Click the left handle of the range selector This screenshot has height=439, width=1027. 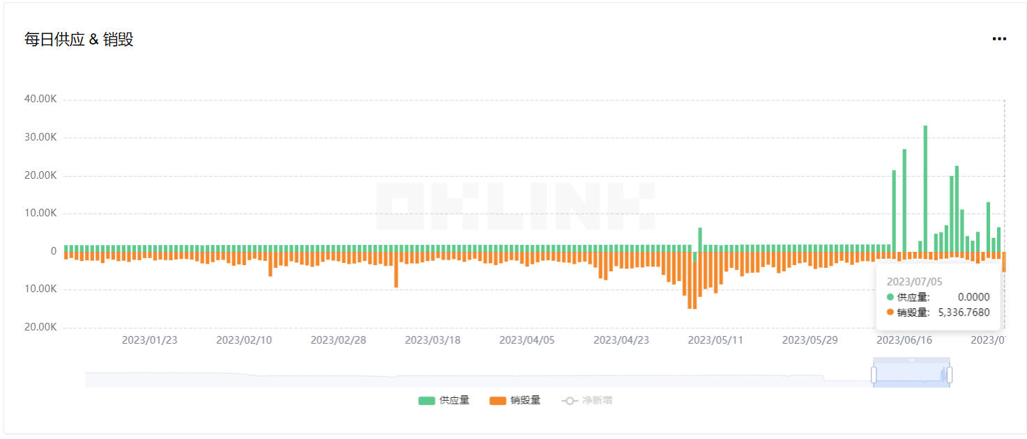click(875, 374)
